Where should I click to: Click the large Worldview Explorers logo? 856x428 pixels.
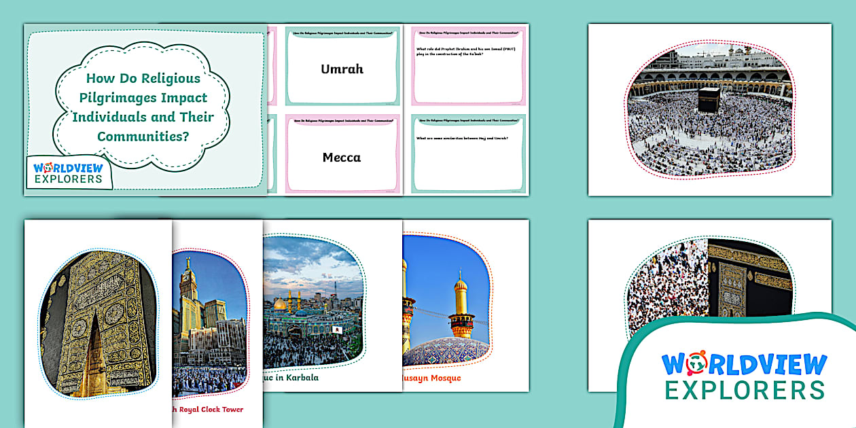pos(745,376)
